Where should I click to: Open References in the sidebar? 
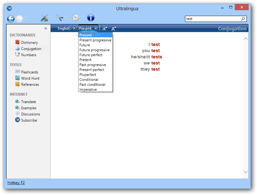pos(30,85)
